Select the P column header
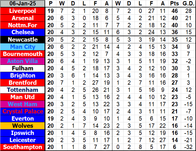 tap(51, 4)
